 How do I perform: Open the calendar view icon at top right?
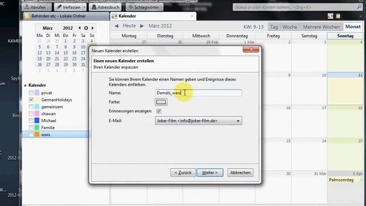point(331,16)
